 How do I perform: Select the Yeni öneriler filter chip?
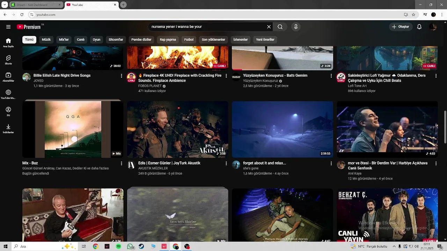click(x=265, y=39)
